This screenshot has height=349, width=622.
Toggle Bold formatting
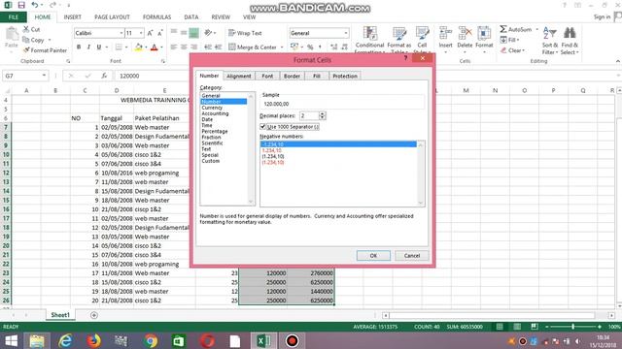pyautogui.click(x=79, y=48)
